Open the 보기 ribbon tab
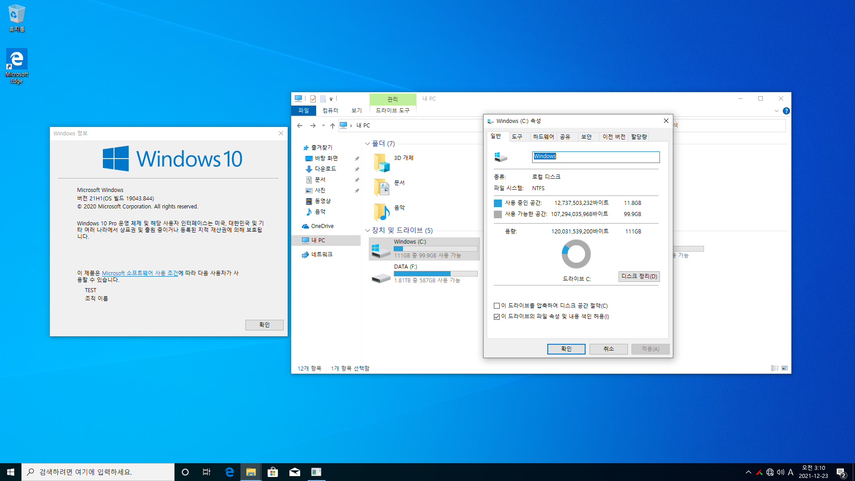855x481 pixels. tap(357, 110)
